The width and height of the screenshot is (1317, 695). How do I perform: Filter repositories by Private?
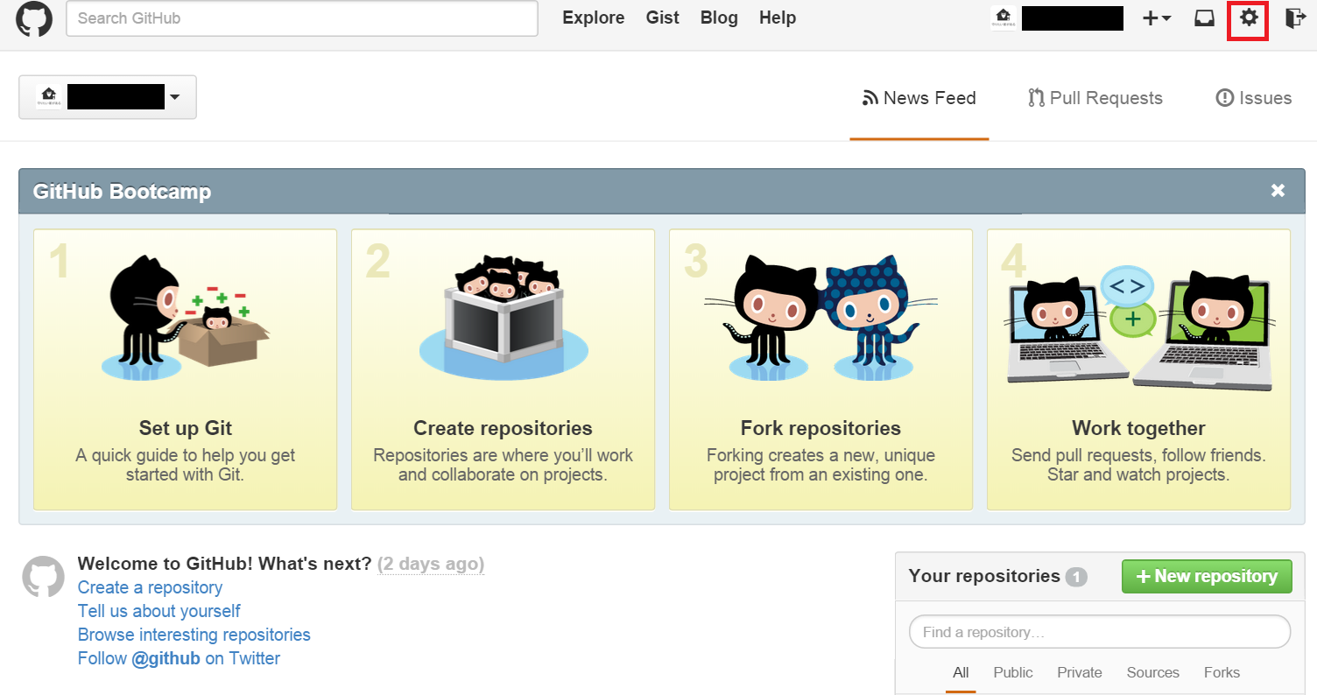[x=1079, y=672]
